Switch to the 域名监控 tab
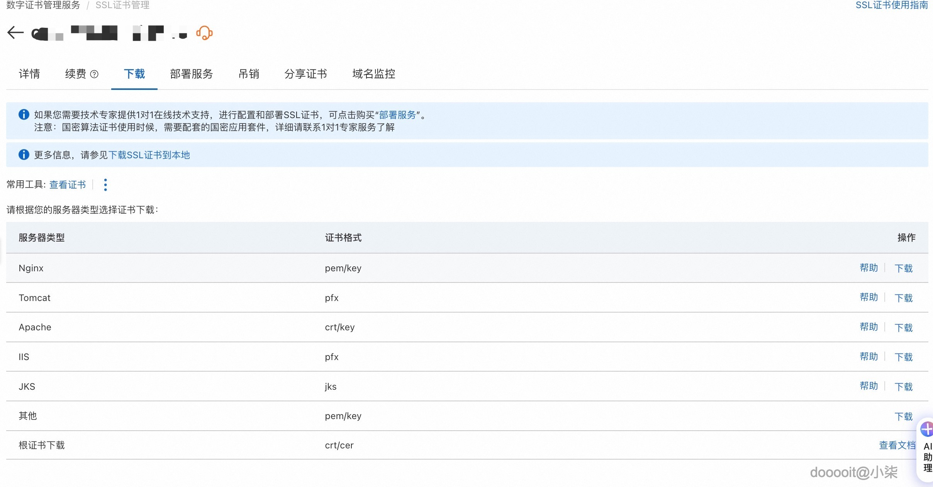Image resolution: width=933 pixels, height=487 pixels. tap(373, 74)
